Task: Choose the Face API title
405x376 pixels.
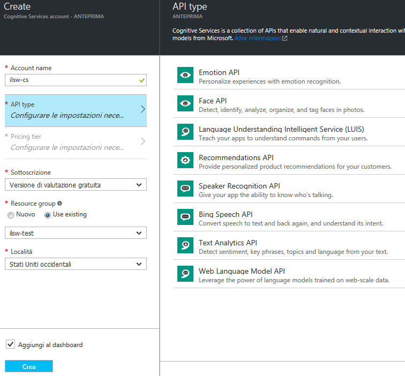Action: [x=213, y=101]
